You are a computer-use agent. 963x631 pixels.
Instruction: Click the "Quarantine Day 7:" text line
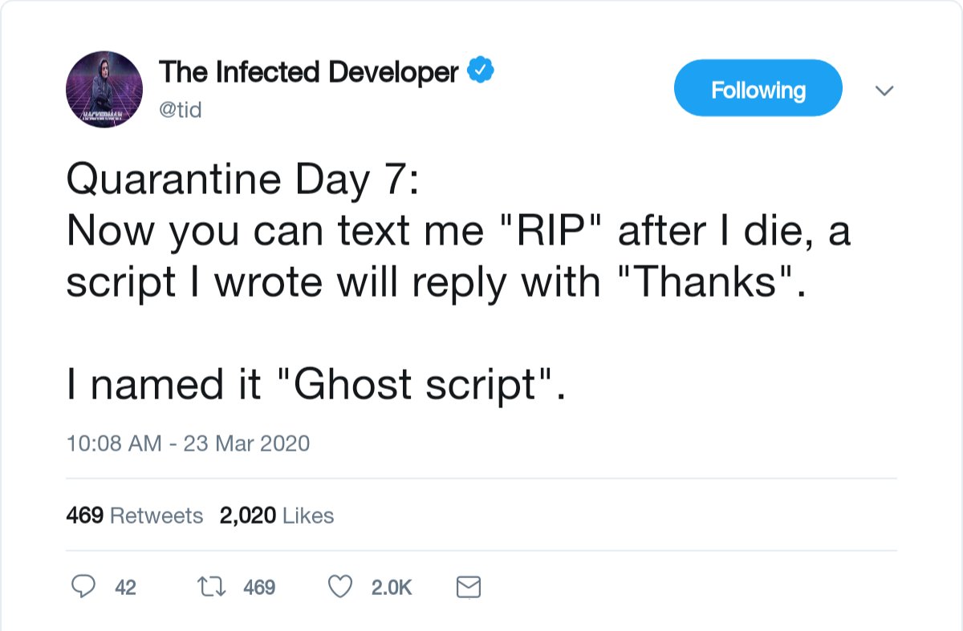coord(242,180)
